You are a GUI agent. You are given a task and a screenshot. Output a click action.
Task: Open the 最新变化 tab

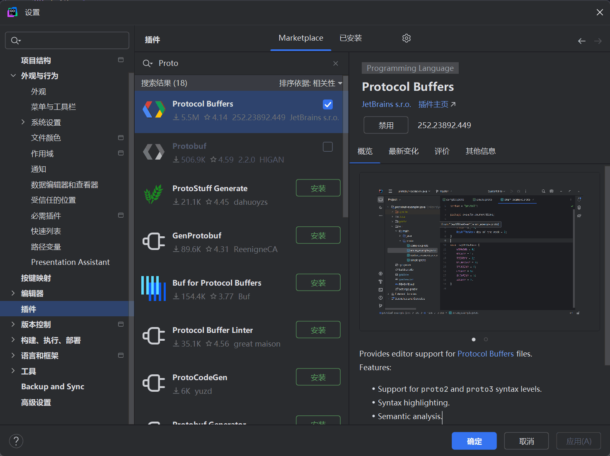click(x=404, y=151)
